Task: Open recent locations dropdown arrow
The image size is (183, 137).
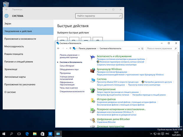Action: click(67, 48)
